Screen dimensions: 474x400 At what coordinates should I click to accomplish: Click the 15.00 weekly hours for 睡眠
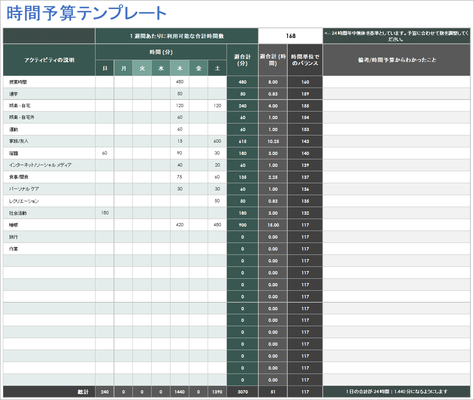(273, 225)
